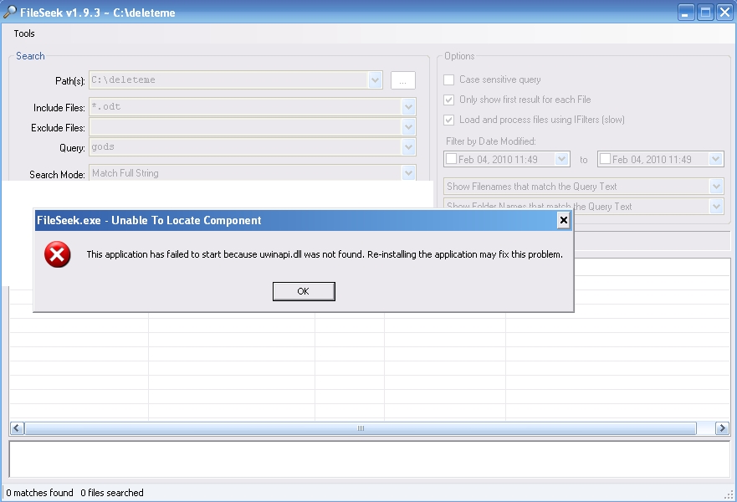Click the horizontal scrollbar left arrow
Screen dimensions: 737x502
[17, 428]
